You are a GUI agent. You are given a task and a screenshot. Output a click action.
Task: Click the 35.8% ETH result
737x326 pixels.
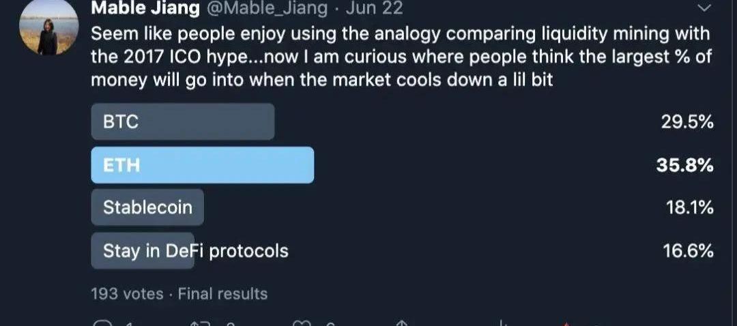pos(685,165)
